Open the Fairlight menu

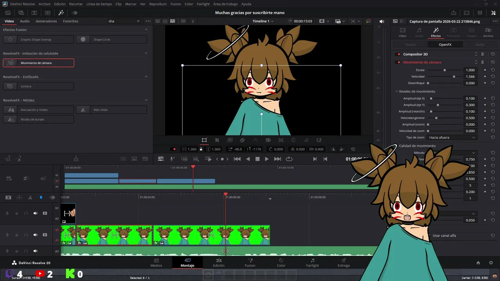pos(203,4)
